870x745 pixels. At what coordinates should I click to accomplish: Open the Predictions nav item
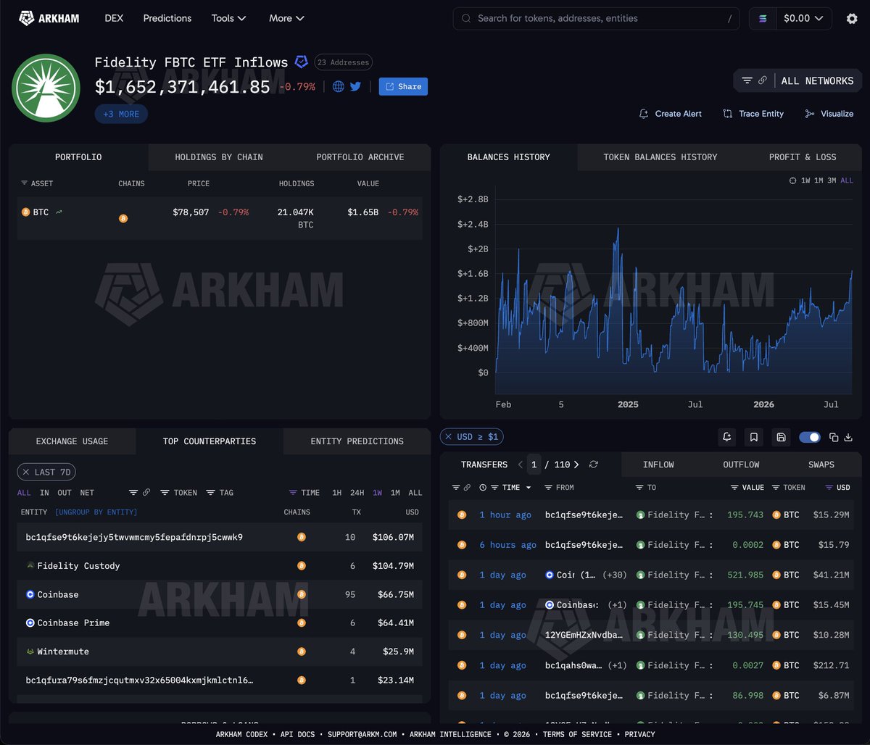click(167, 18)
